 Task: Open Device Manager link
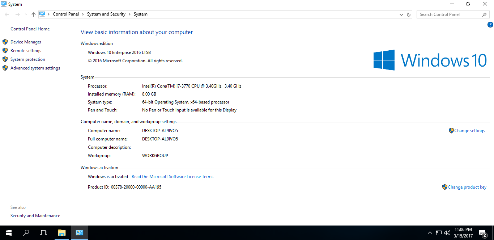(26, 42)
